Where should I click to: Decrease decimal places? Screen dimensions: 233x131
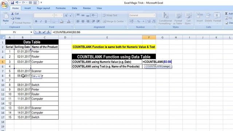[x=154, y=21]
